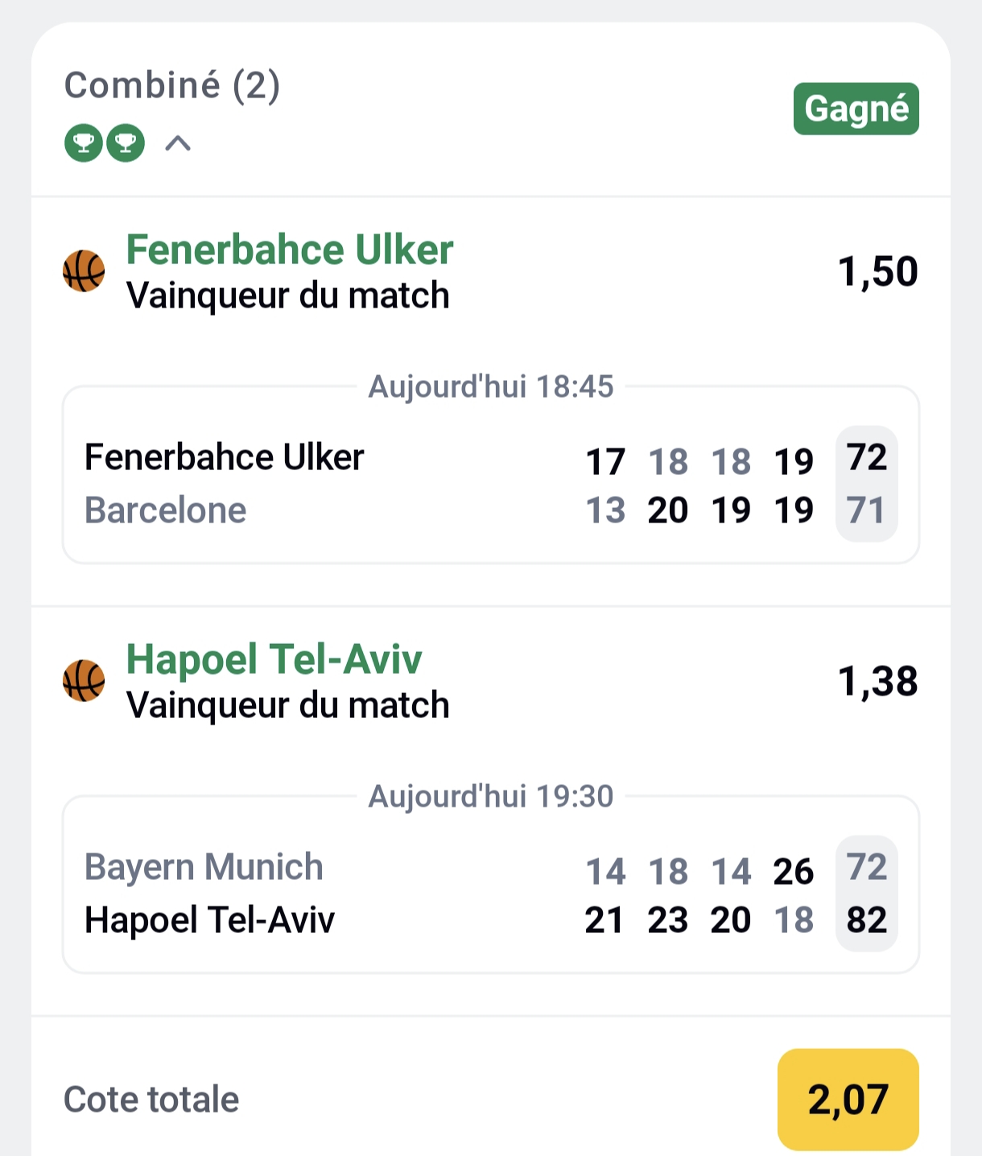This screenshot has height=1156, width=982.
Task: Click Fenerbahce Ulker final score 72
Action: (866, 458)
